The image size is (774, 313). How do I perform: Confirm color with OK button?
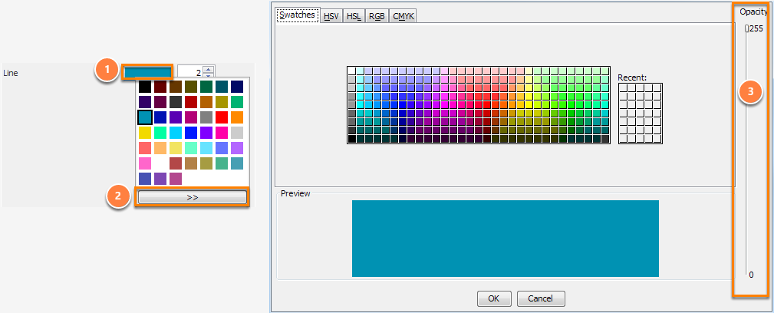pyautogui.click(x=493, y=298)
